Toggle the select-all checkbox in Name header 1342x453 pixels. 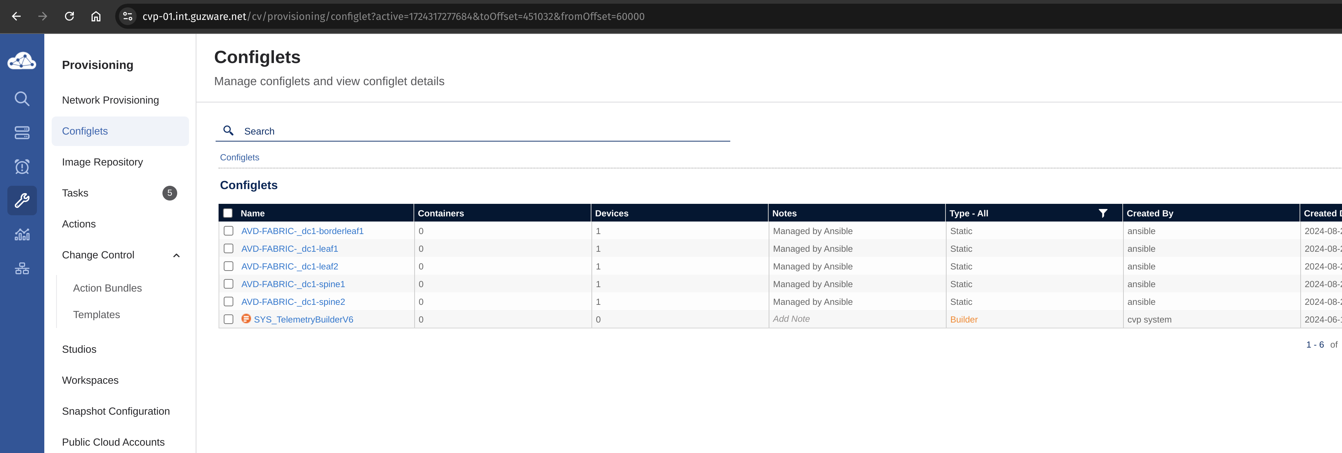(x=228, y=213)
